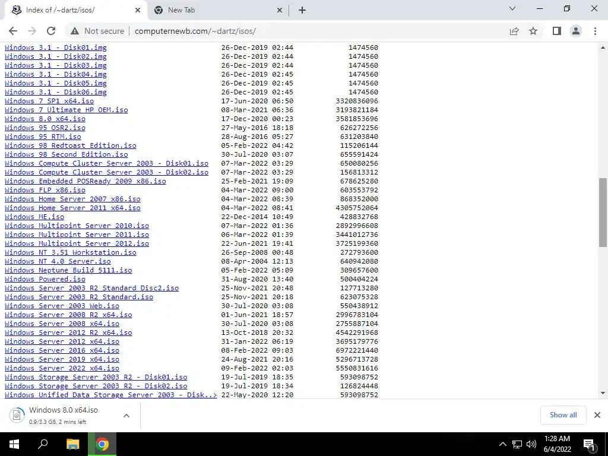Click the page scrollbar down arrow
This screenshot has height=456, width=608.
click(603, 393)
